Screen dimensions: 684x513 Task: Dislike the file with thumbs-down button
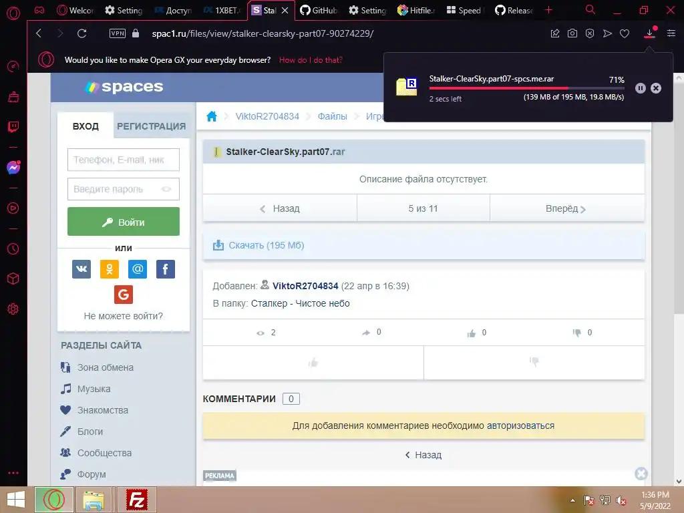coord(534,362)
